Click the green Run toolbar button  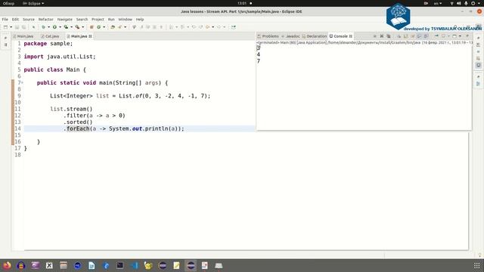point(54,27)
